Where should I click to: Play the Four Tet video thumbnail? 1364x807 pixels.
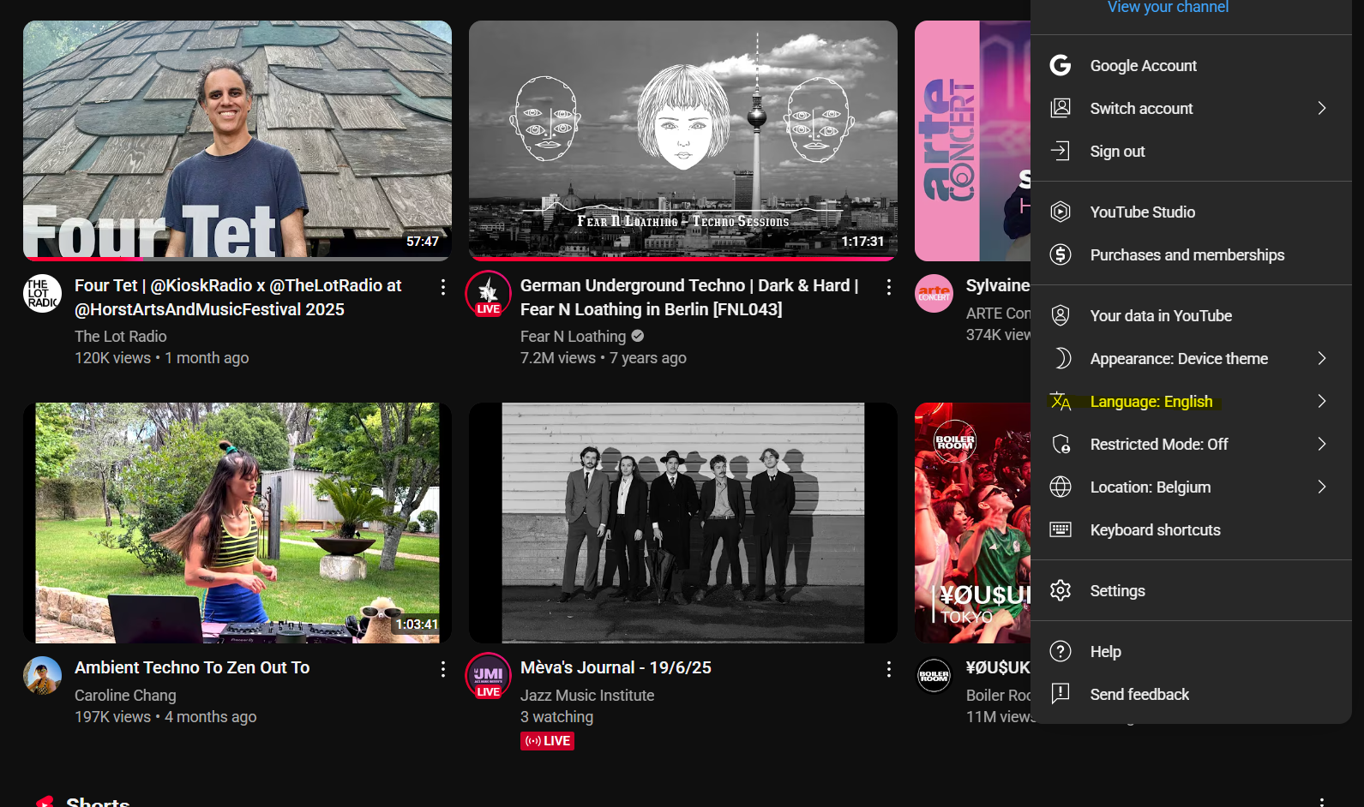(237, 140)
